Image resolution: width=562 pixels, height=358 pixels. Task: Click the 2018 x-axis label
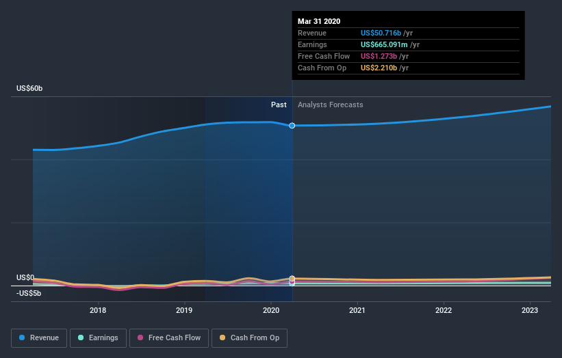[x=98, y=310]
